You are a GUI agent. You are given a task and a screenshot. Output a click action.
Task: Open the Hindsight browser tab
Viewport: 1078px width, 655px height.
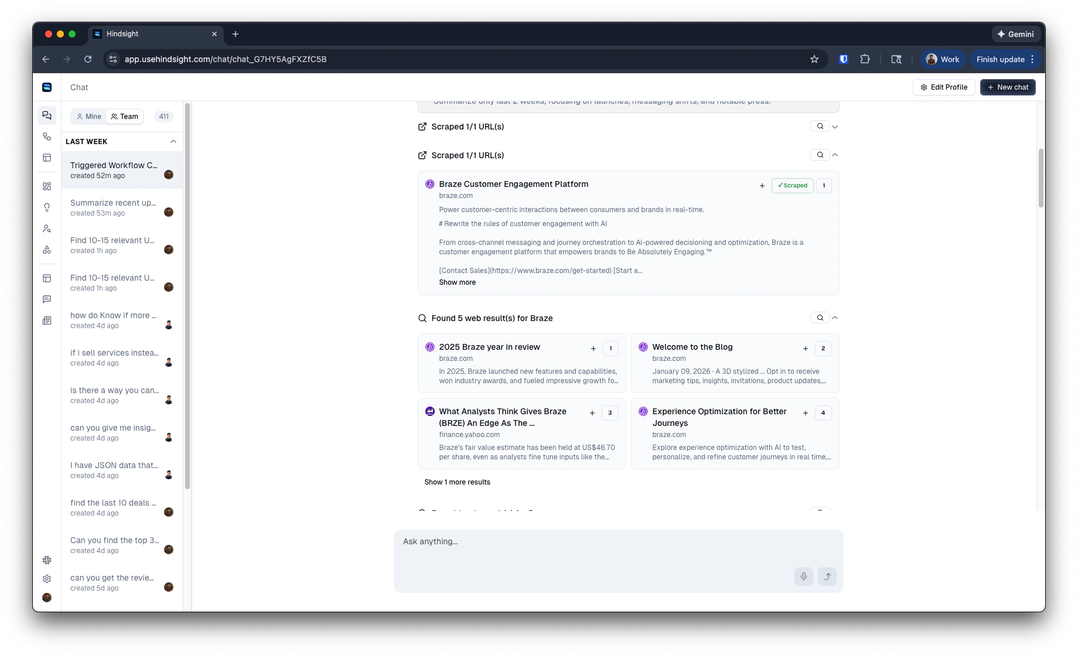pyautogui.click(x=121, y=34)
